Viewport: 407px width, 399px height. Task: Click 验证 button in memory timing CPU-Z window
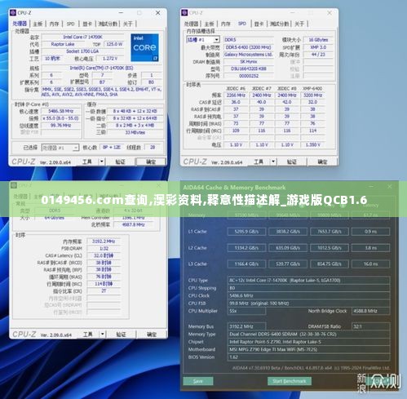(x=121, y=334)
